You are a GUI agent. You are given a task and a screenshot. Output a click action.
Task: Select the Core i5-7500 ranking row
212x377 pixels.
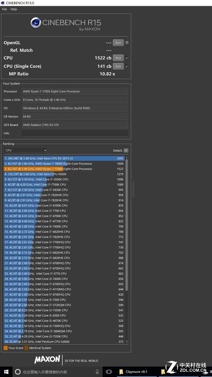[x=64, y=300]
